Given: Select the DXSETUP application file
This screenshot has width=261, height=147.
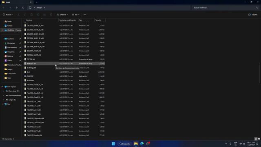Looking at the screenshot, I should (x=64, y=76).
